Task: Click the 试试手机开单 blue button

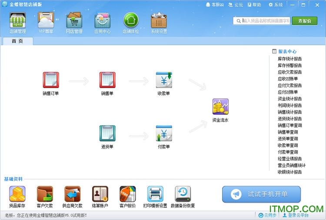Action: tap(261, 194)
